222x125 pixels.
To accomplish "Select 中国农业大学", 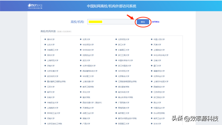I will [159, 108].
